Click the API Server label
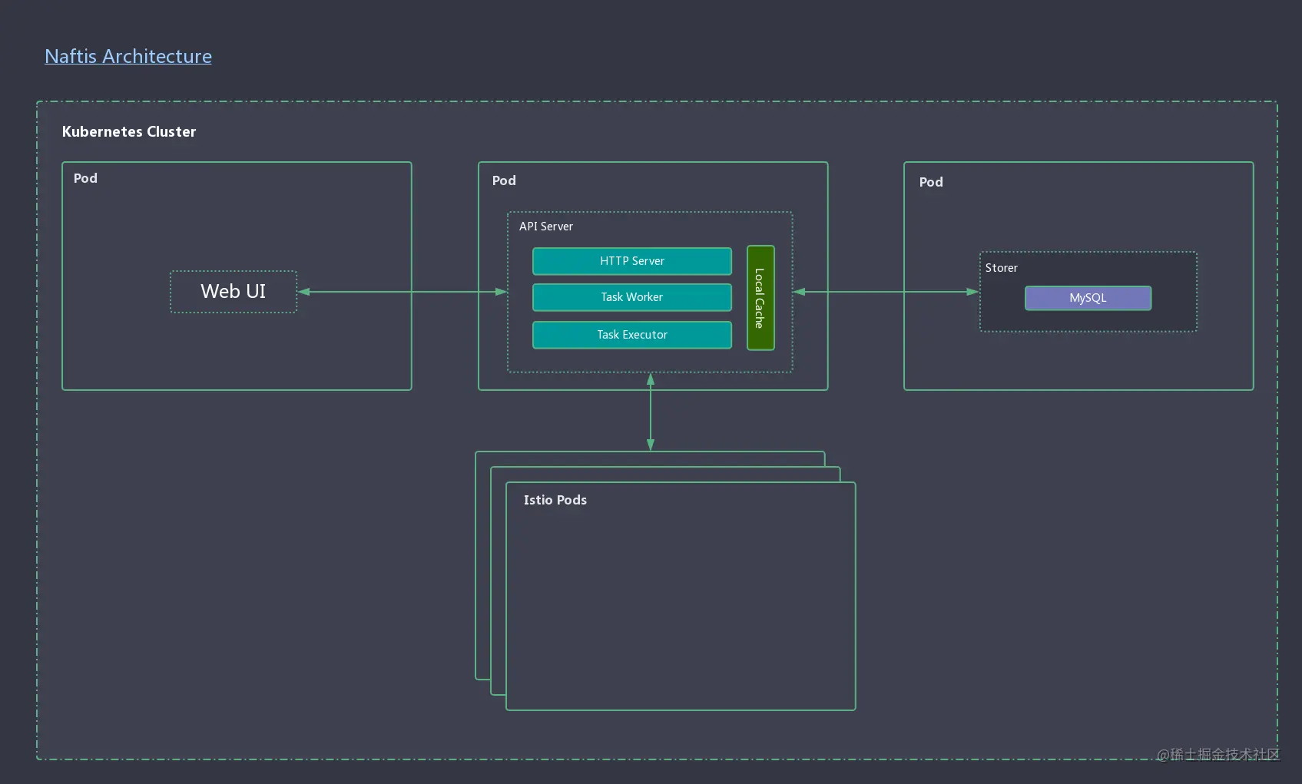The width and height of the screenshot is (1302, 784). pos(546,227)
